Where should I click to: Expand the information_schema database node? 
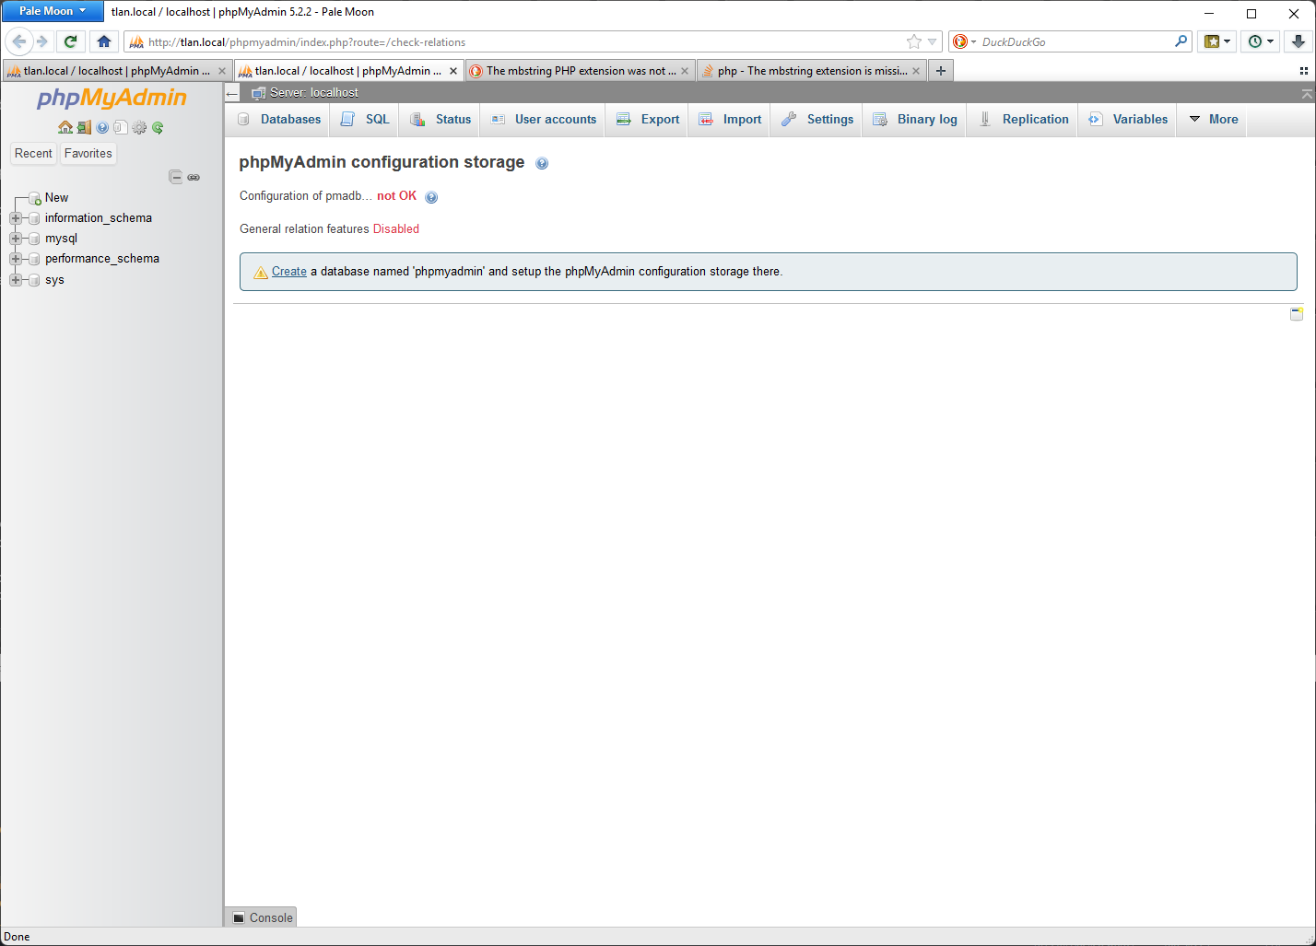pyautogui.click(x=16, y=218)
